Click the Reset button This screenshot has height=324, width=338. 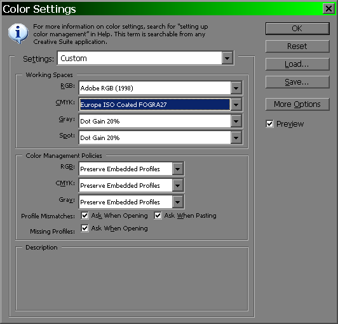coord(297,46)
